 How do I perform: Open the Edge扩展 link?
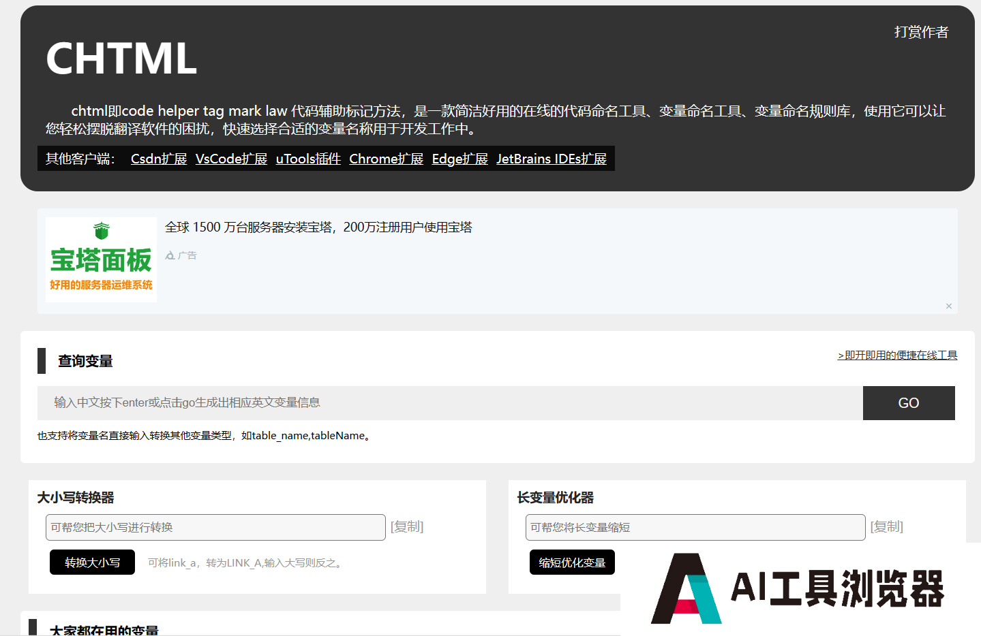pyautogui.click(x=460, y=159)
